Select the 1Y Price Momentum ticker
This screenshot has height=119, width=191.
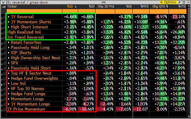pyautogui.click(x=26, y=109)
